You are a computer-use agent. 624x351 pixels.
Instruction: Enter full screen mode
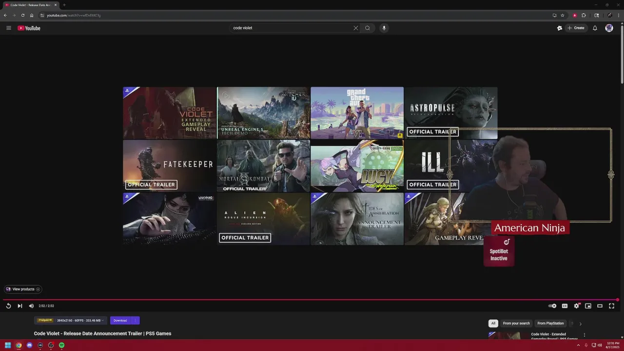(x=611, y=306)
